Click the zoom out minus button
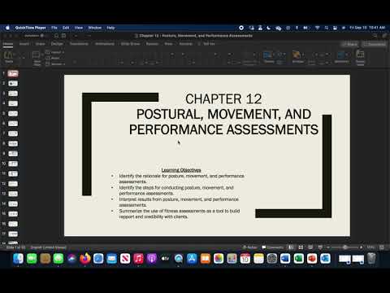Image resolution: width=390 pixels, height=293 pixels. 328,247
